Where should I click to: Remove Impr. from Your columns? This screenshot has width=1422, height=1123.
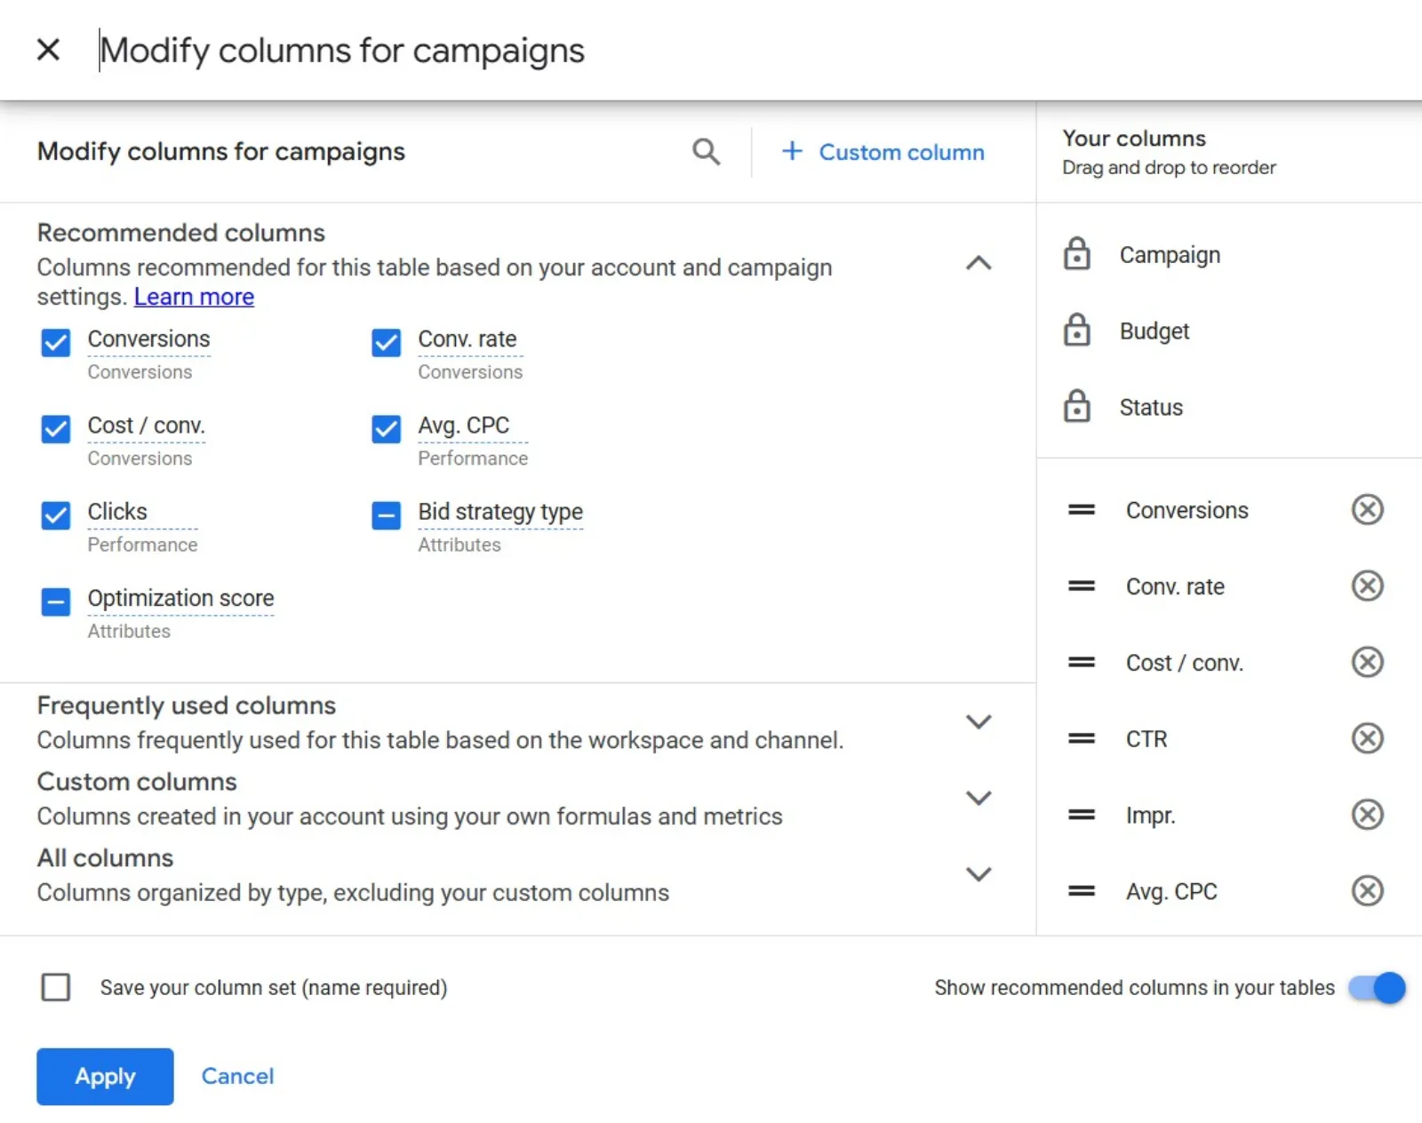1367,815
